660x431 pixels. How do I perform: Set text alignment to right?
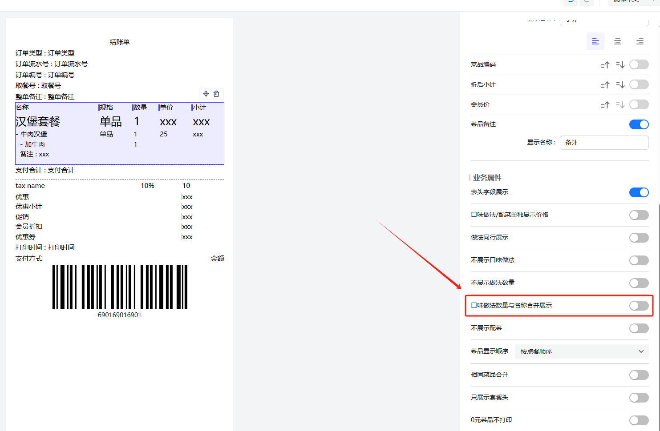tap(640, 41)
